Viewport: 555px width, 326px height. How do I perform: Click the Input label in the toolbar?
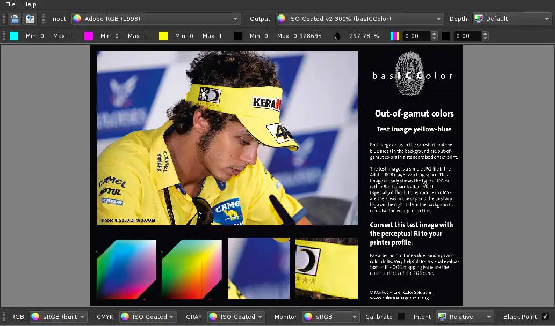coord(59,19)
